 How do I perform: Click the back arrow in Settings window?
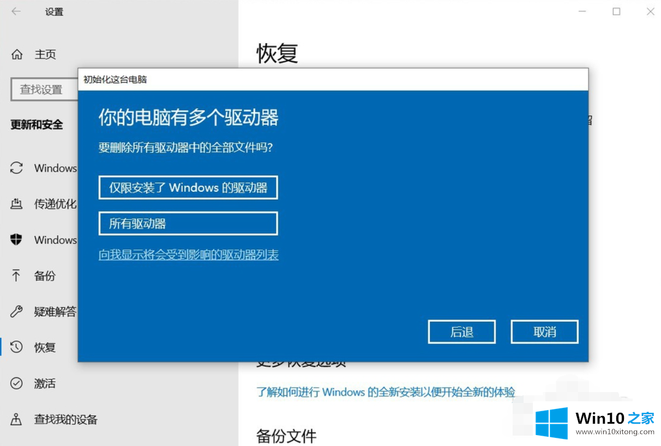16,11
